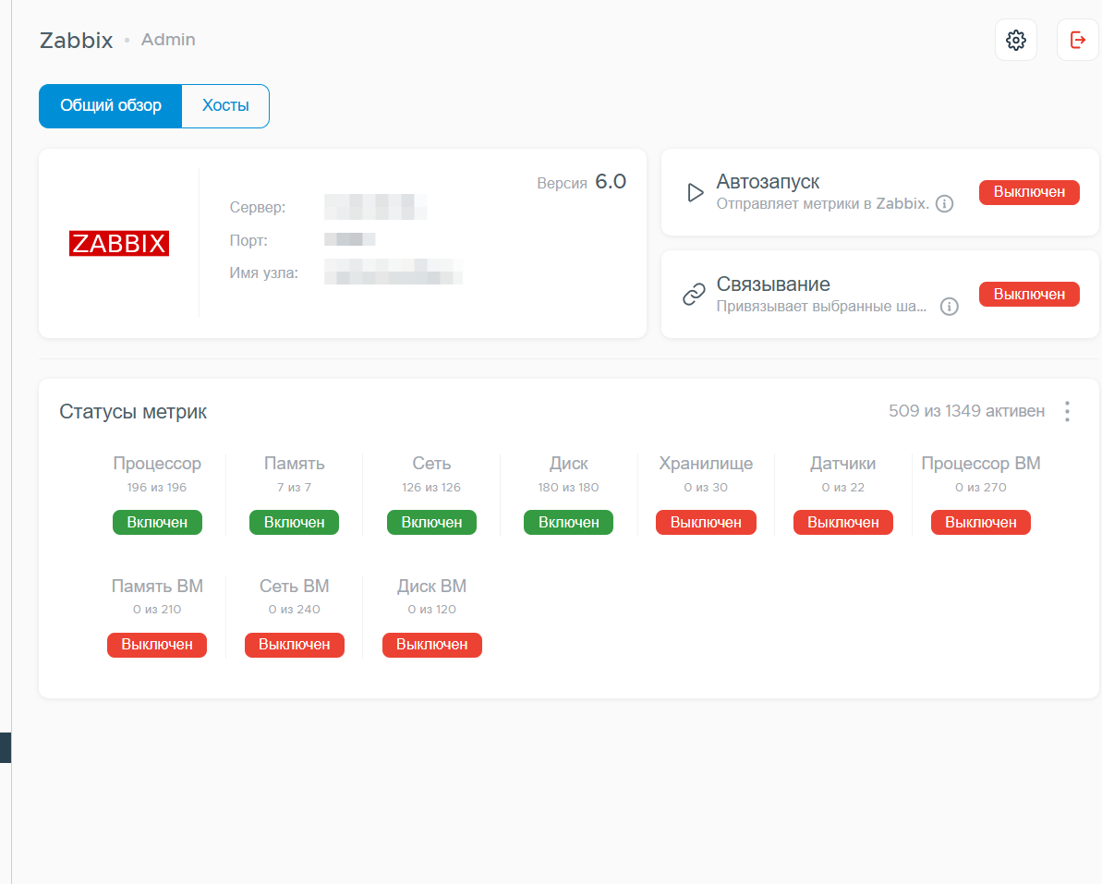Show info tooltip for Автозапуск
The width and height of the screenshot is (1102, 884).
[x=945, y=204]
